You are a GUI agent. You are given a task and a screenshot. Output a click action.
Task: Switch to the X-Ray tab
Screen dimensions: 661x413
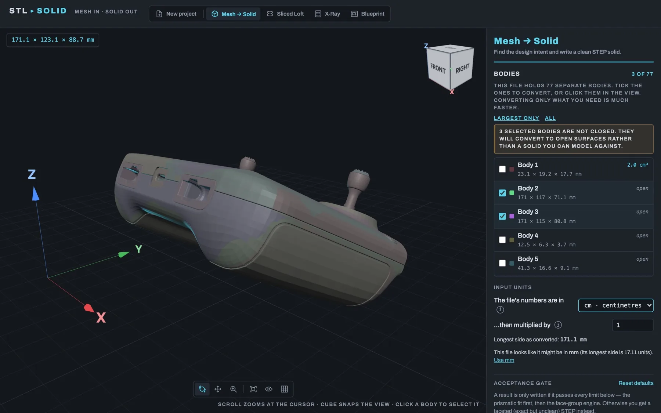coord(328,14)
